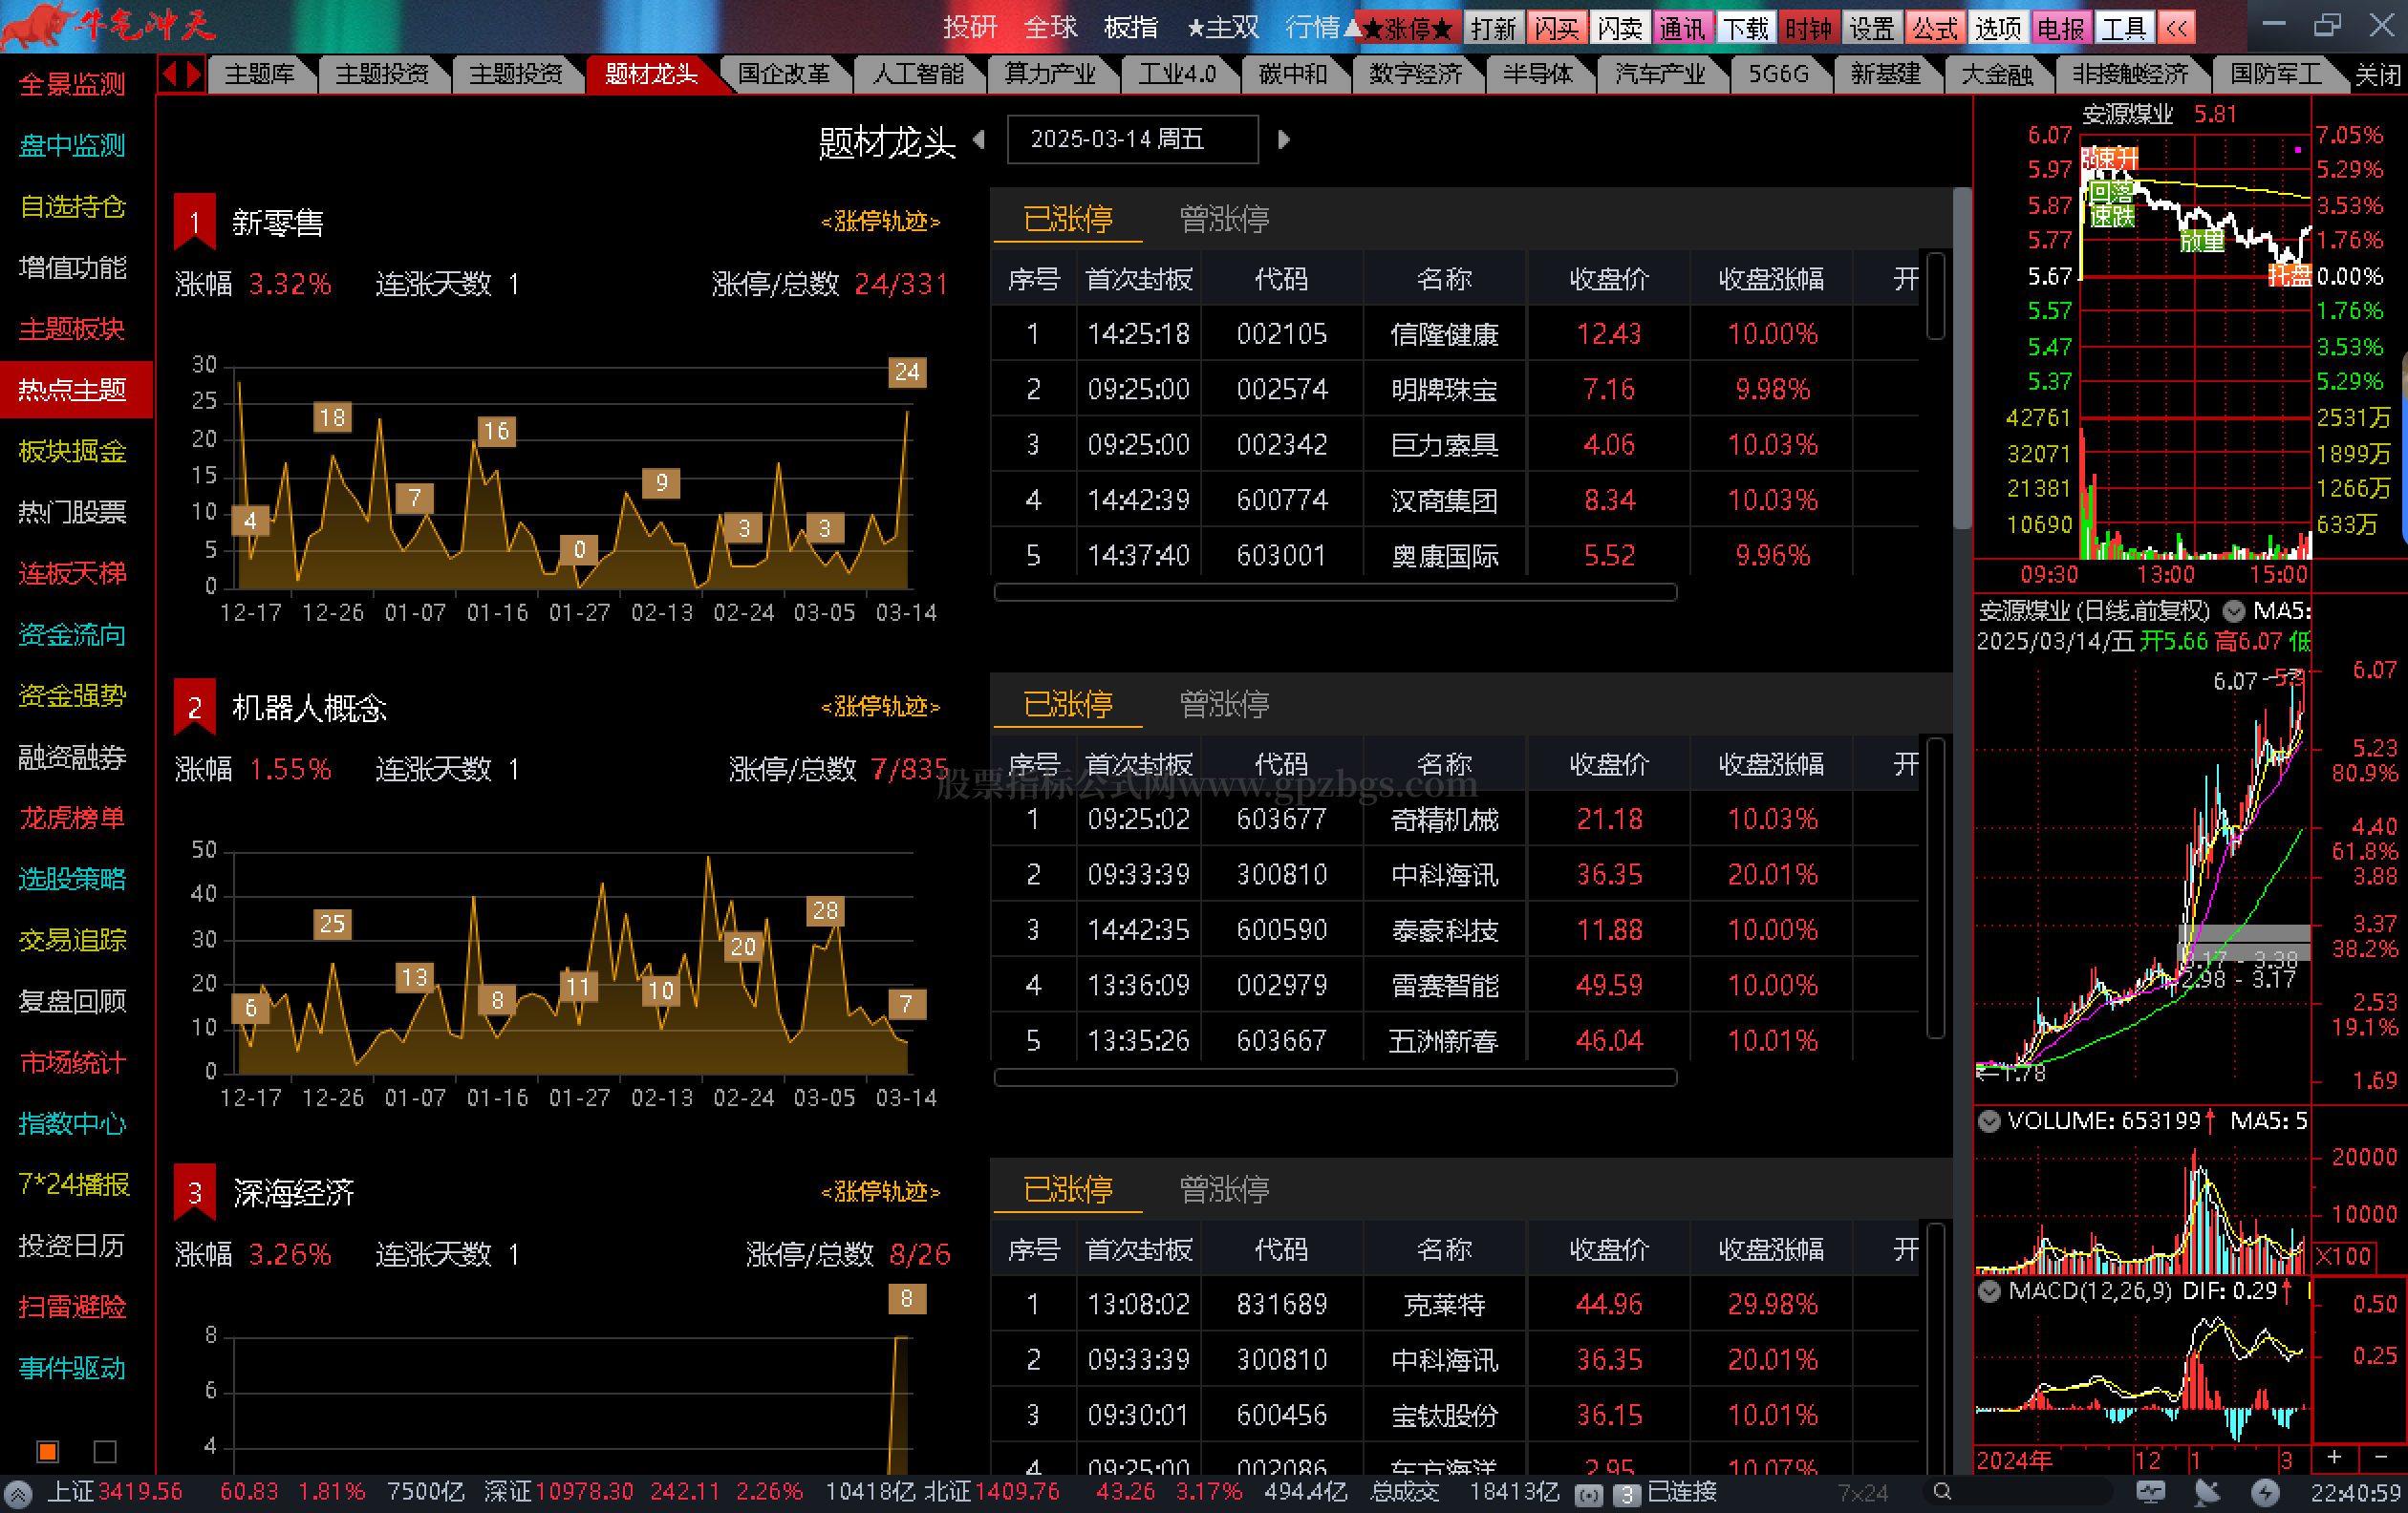Open the 全球 top menu
This screenshot has height=1513, width=2408.
[x=1051, y=27]
